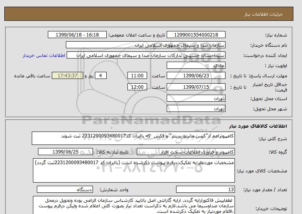Click the announcement date field 1399/06/18 - 16:18
The image size is (302, 214).
tap(77, 35)
